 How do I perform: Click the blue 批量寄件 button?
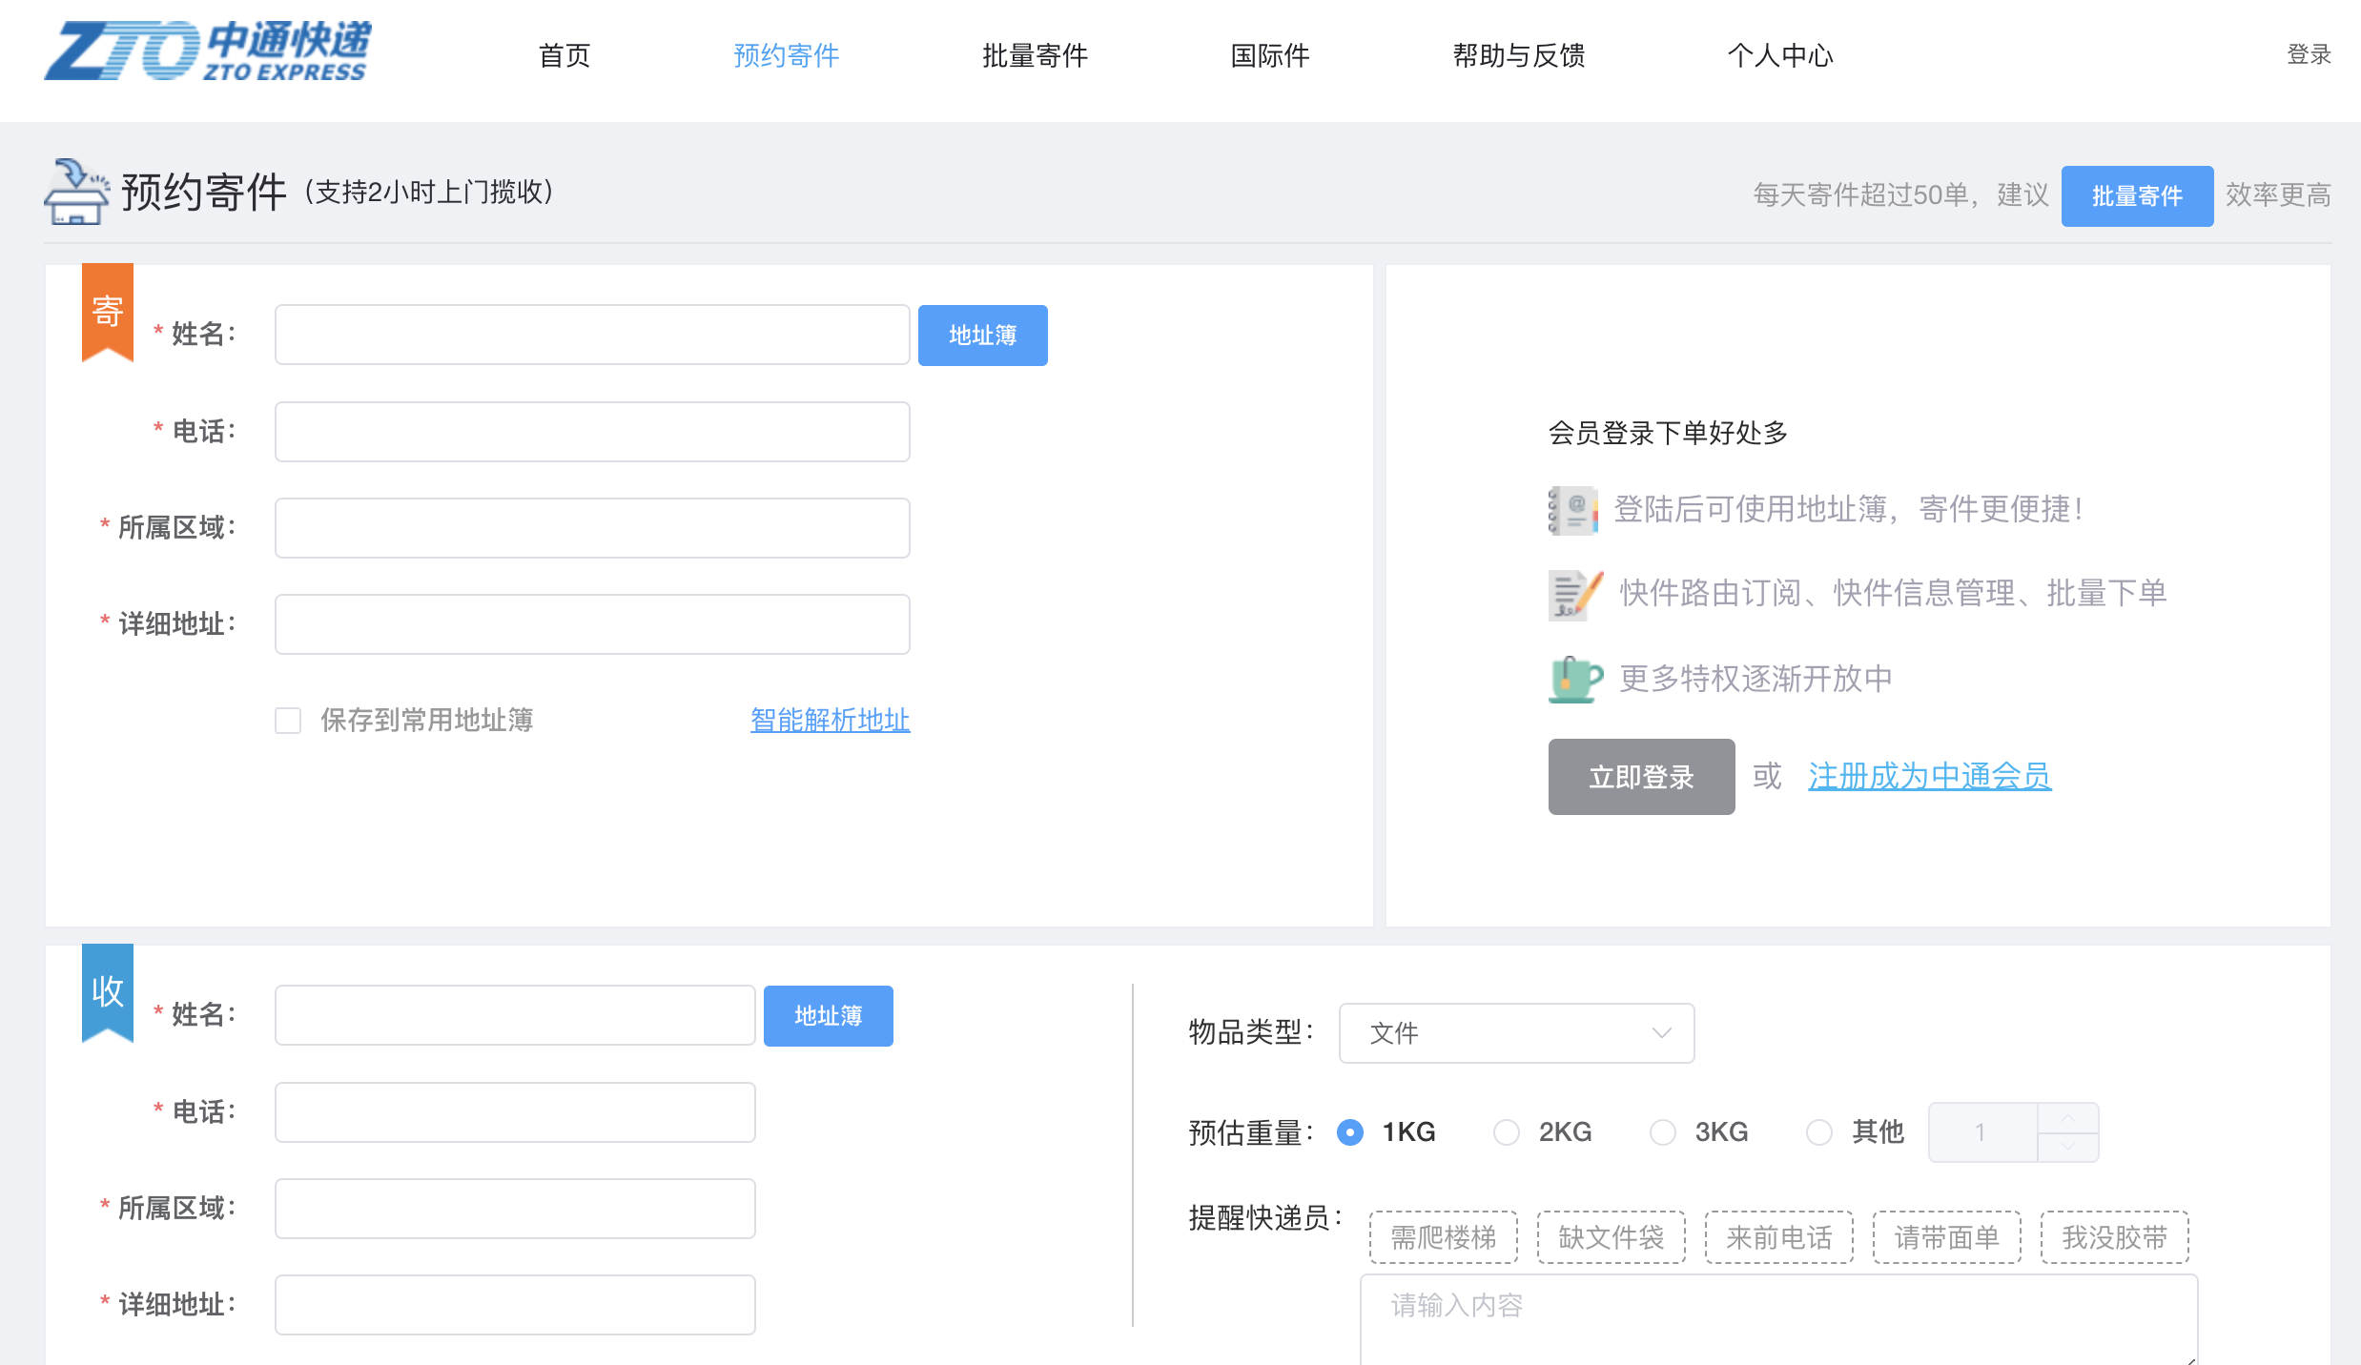point(2137,195)
